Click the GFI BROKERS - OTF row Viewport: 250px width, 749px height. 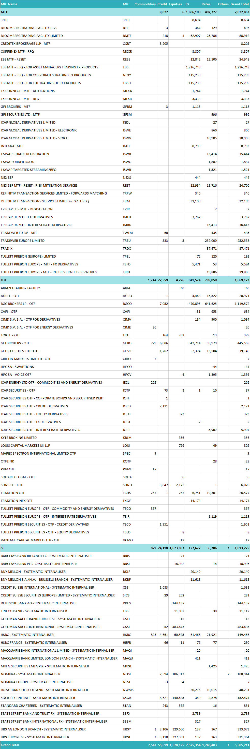pos(125,343)
